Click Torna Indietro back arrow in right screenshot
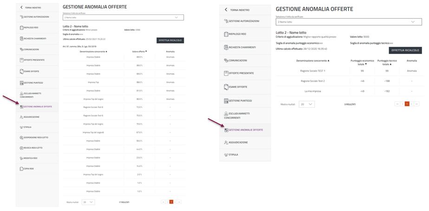This screenshot has height=211, width=429. click(226, 10)
